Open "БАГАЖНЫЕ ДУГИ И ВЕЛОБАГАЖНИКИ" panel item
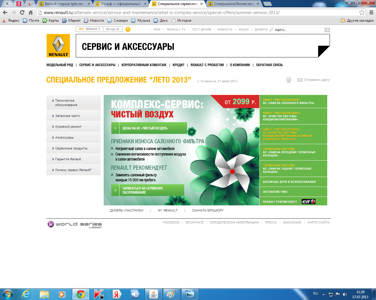 pos(293,182)
